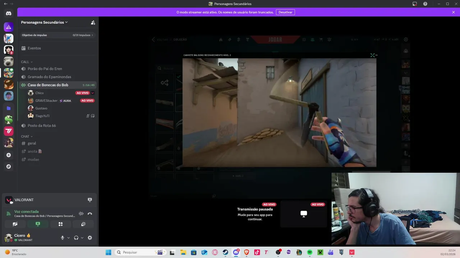The width and height of the screenshot is (460, 258).
Task: Open noise suppression waveform icon
Action: click(x=81, y=214)
